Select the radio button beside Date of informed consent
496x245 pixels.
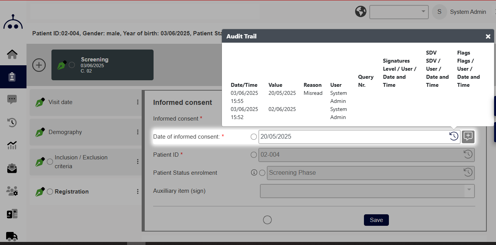click(253, 137)
